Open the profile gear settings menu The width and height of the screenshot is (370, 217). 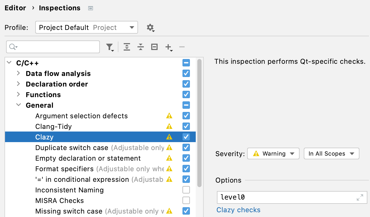150,28
